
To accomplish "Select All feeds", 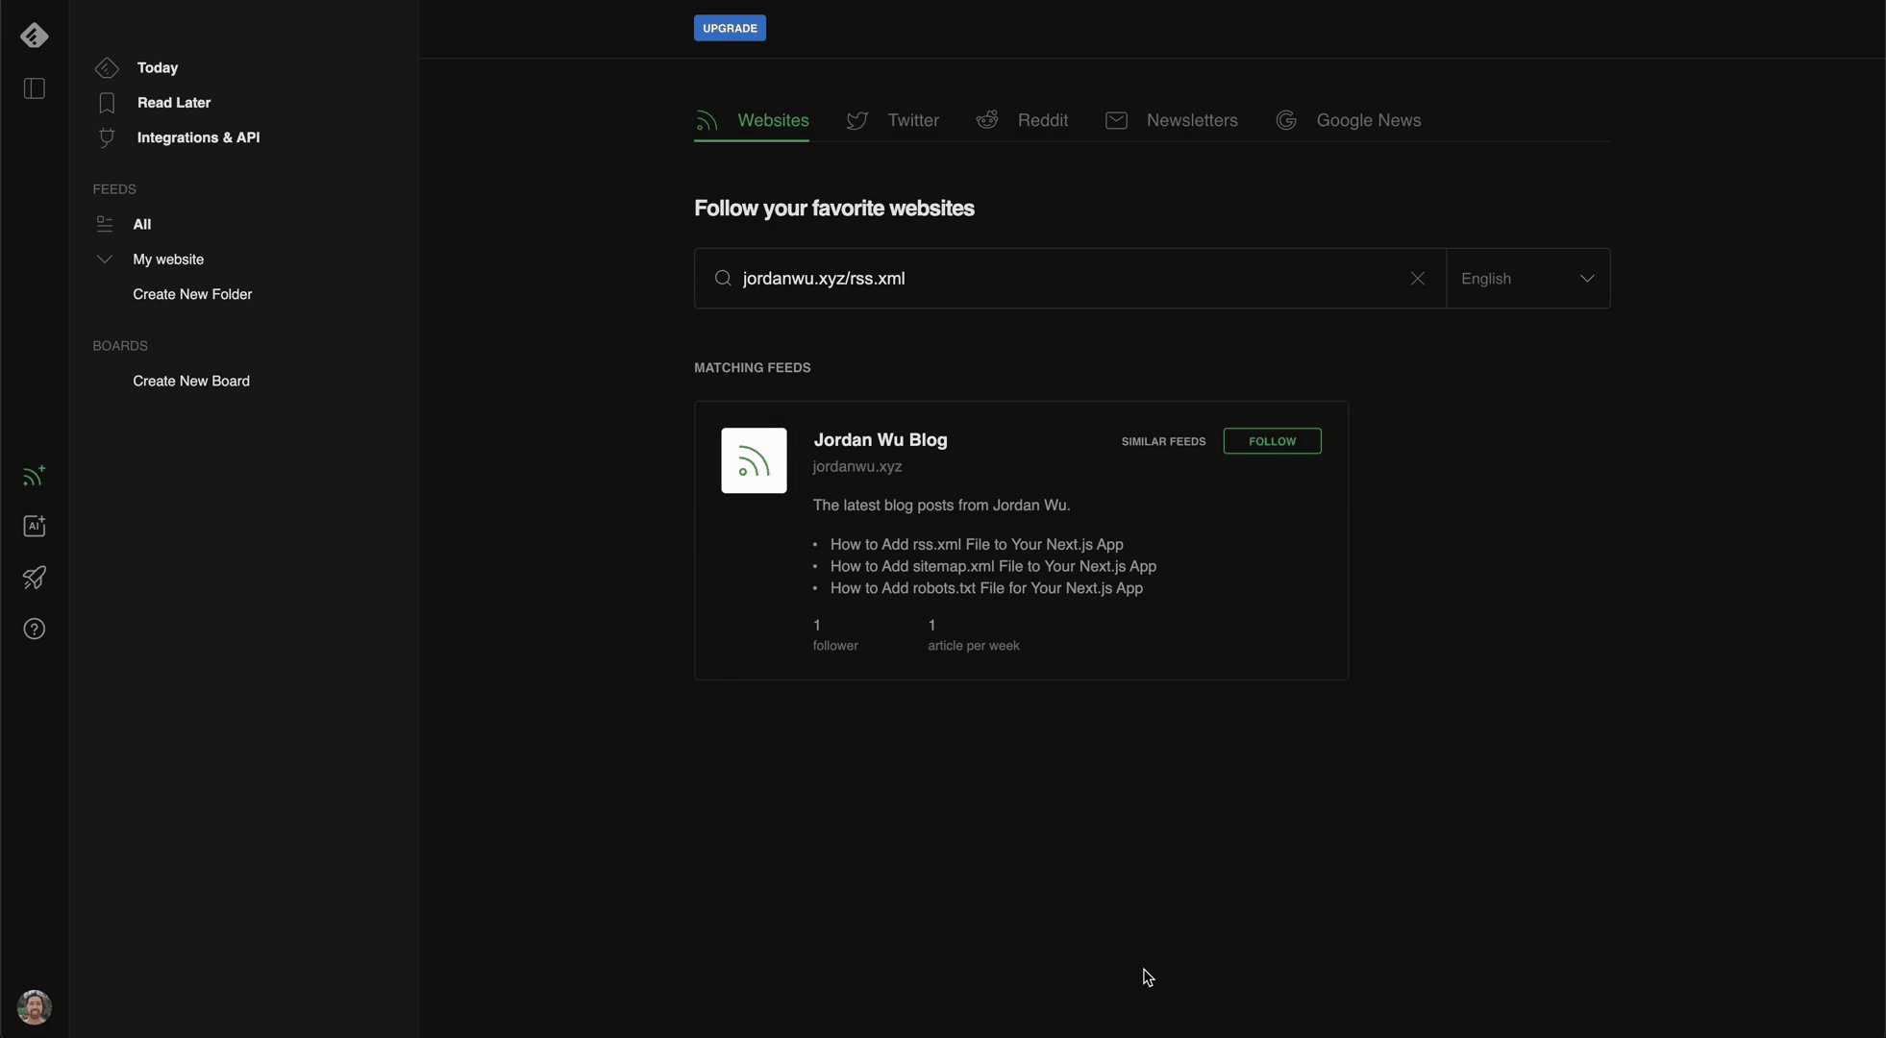I will (142, 224).
